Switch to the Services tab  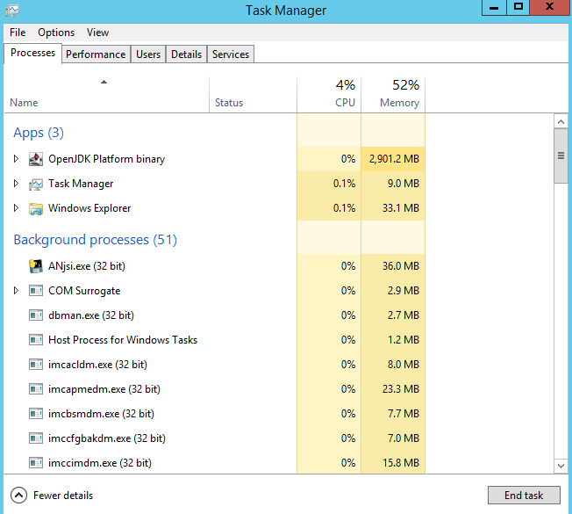point(231,54)
